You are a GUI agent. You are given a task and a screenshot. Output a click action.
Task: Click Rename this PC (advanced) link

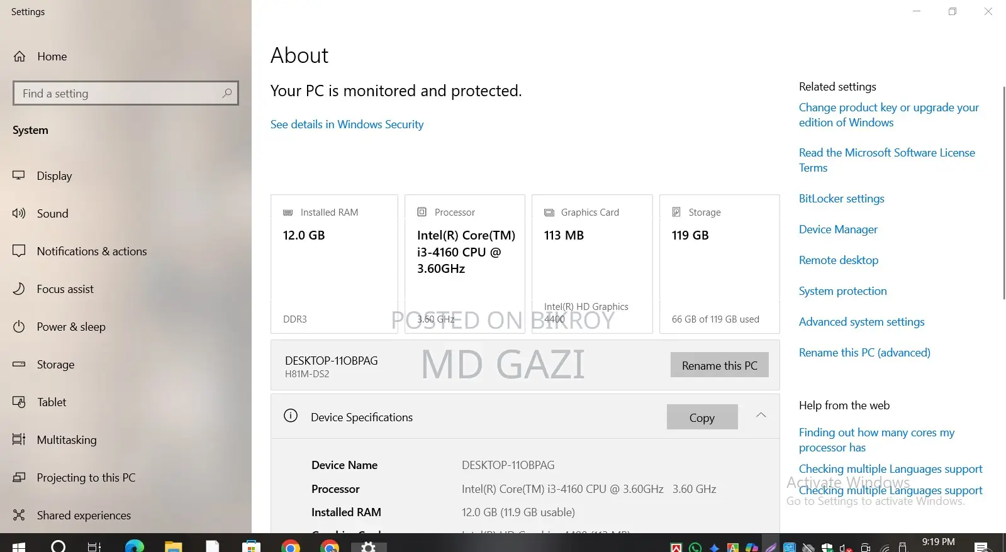point(864,353)
